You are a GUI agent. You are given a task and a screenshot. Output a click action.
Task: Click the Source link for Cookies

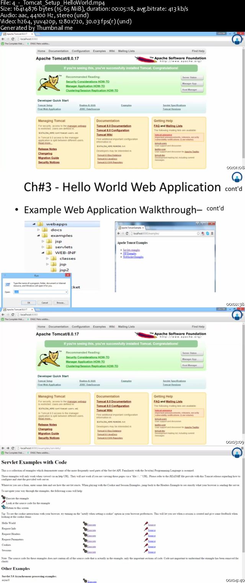point(152,546)
